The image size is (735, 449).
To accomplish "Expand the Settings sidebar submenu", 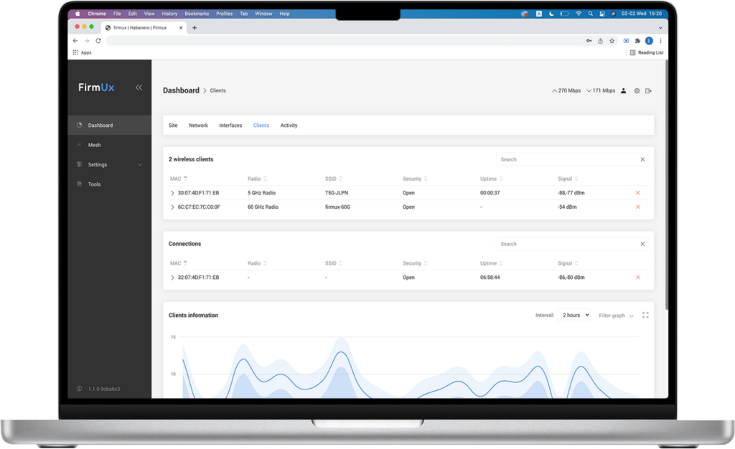I will [x=139, y=165].
